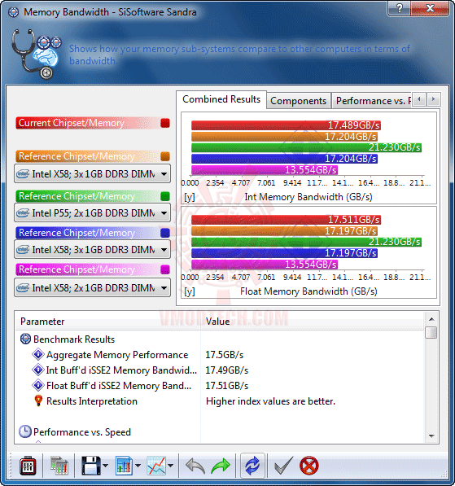
Task: Click the results list scroll down arrow
Action: pos(431,436)
